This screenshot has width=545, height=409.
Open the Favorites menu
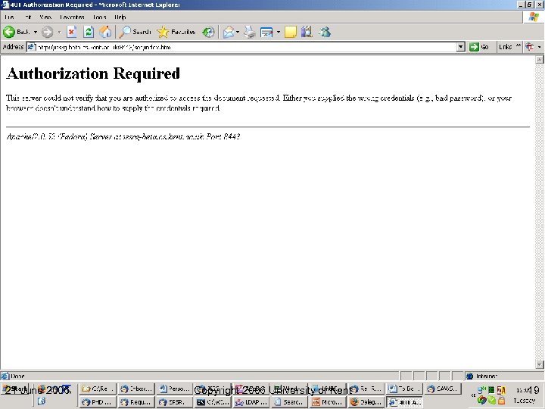(x=73, y=17)
